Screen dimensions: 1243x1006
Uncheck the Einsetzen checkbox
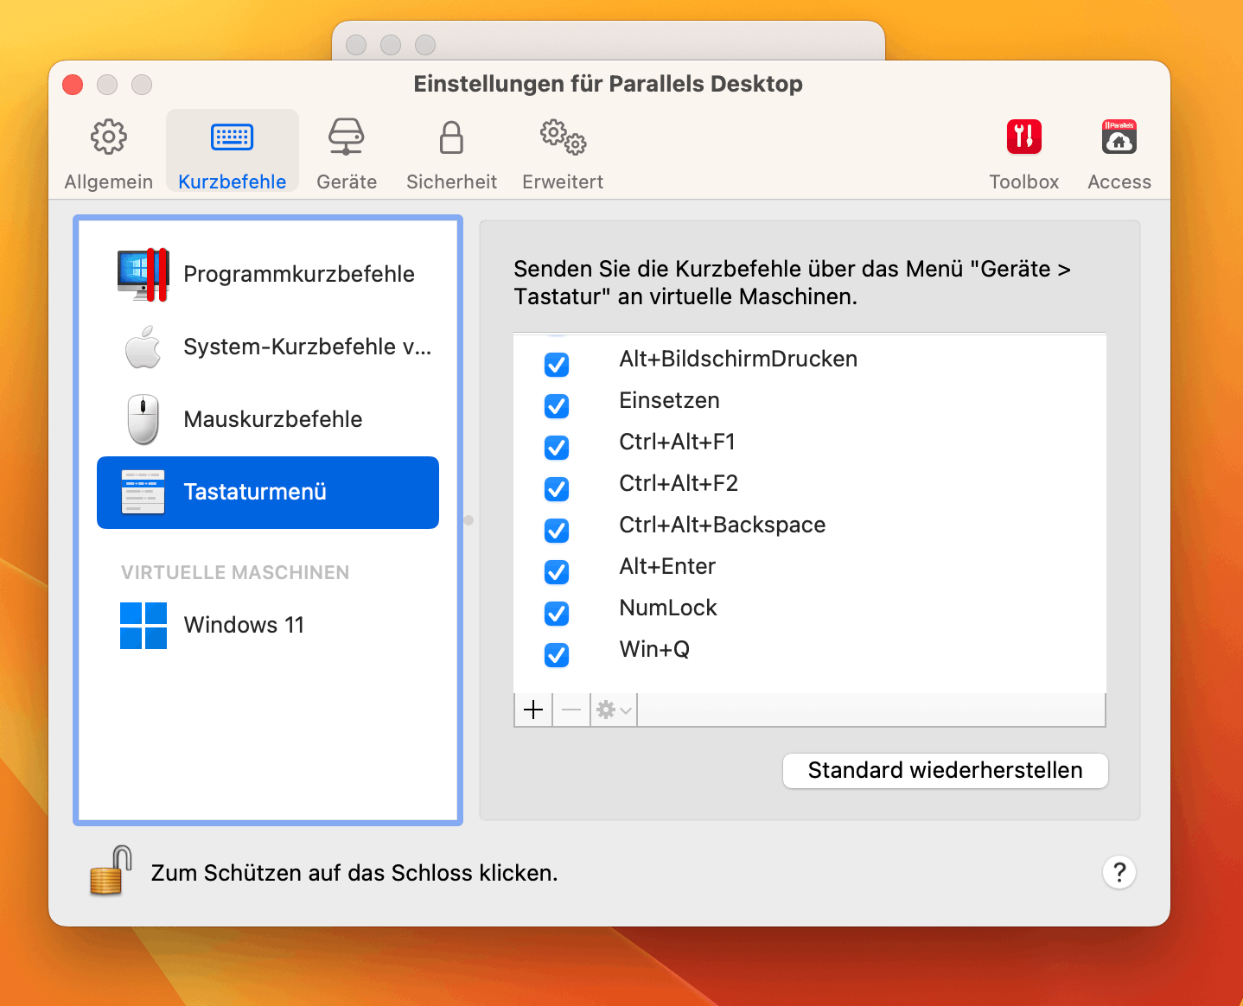pos(557,406)
